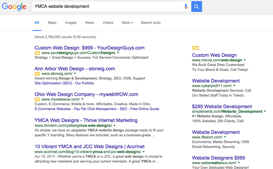Viewport: 273px width, 169px height.
Task: Open Site Optimization (SEO) sitelink
Action: click(53, 83)
